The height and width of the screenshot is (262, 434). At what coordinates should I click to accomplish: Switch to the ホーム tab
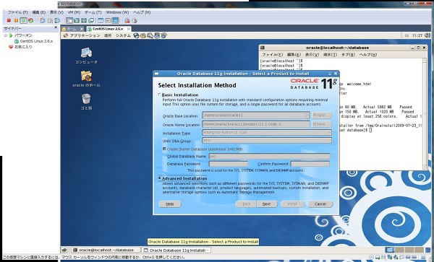coord(72,29)
